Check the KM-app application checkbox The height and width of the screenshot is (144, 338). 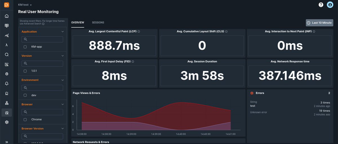click(25, 47)
